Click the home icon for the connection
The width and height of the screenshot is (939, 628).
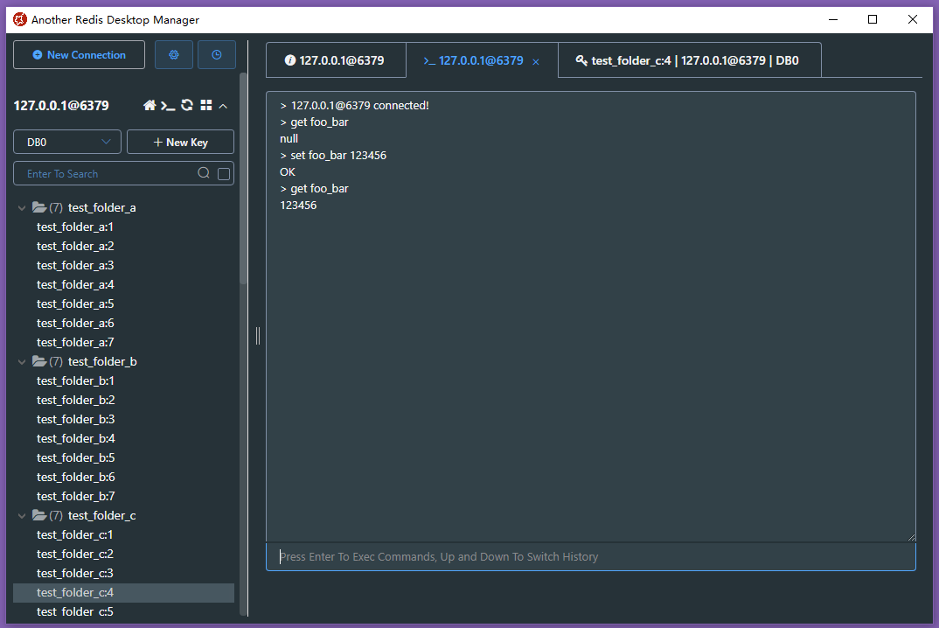click(x=150, y=105)
